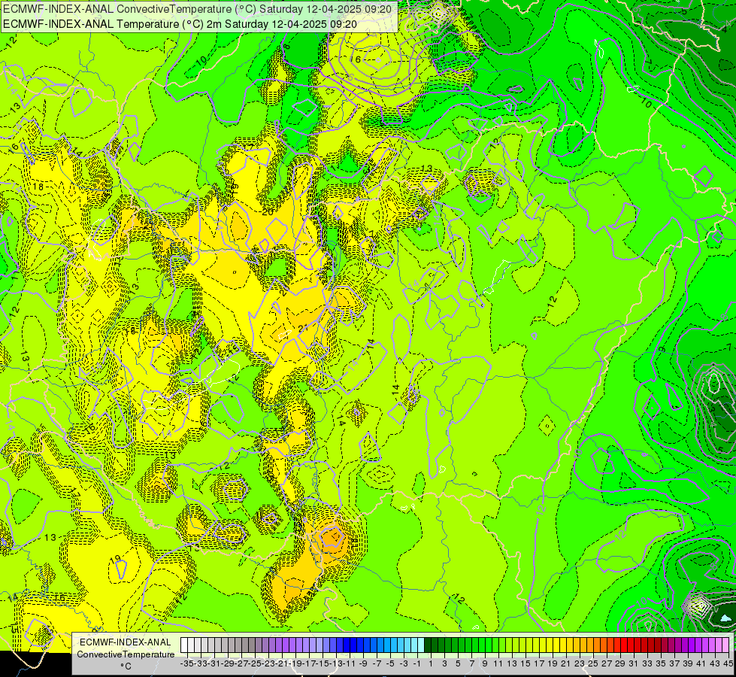The image size is (736, 677).
Task: Click the -25 legend scale label
Action: click(255, 664)
